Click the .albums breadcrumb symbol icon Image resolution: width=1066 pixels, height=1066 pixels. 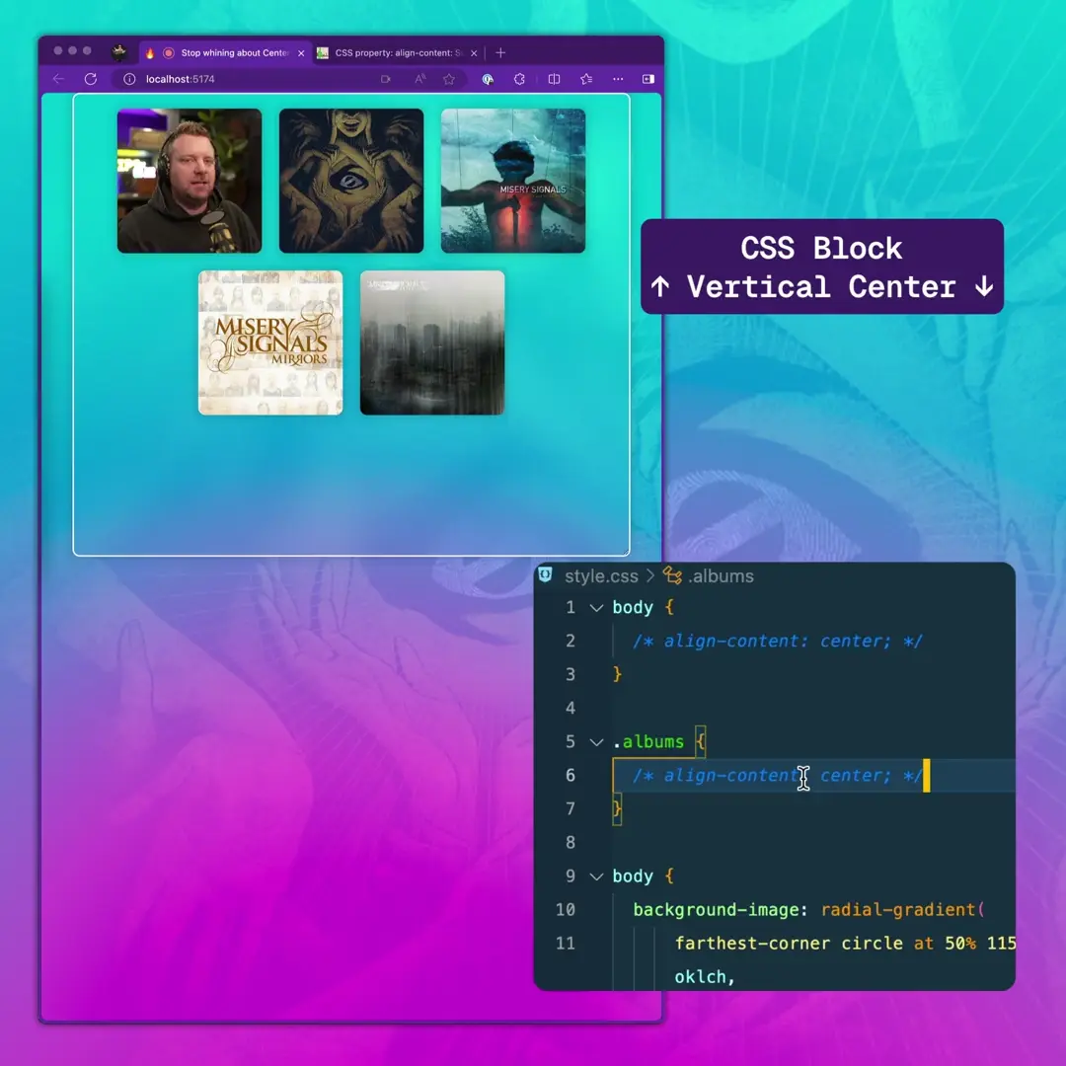pos(672,576)
